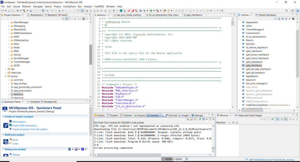Click Link with Editor in Project Explorer
Viewport: 300px width, 162px height.
[67, 19]
